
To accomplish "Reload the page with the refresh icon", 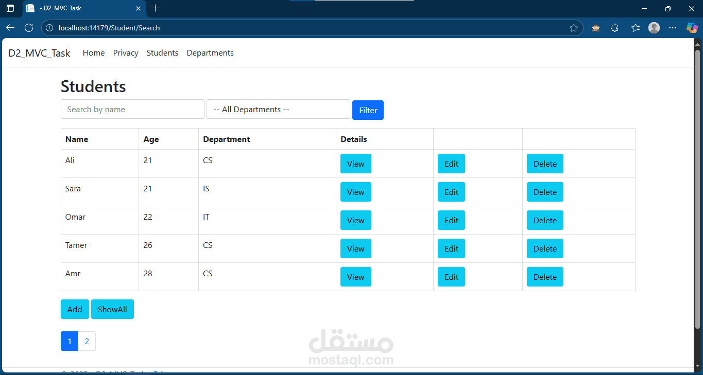I will pos(29,28).
